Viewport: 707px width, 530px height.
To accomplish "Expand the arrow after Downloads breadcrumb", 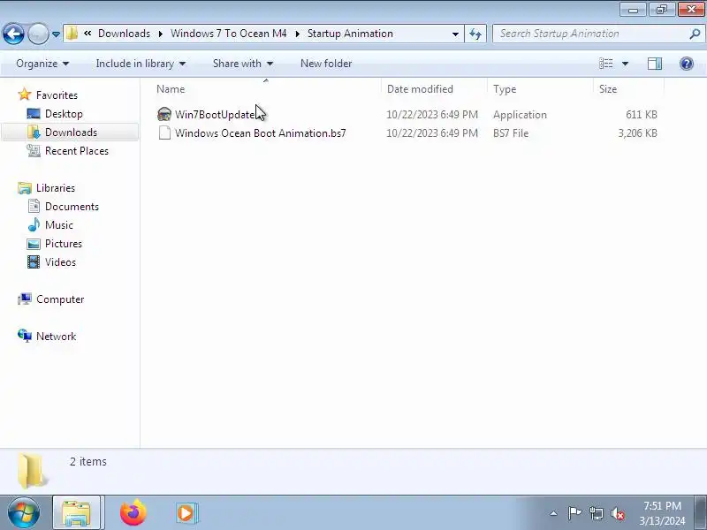I will [161, 34].
